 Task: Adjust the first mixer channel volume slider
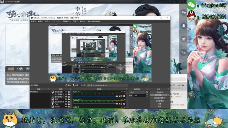tap(95, 96)
